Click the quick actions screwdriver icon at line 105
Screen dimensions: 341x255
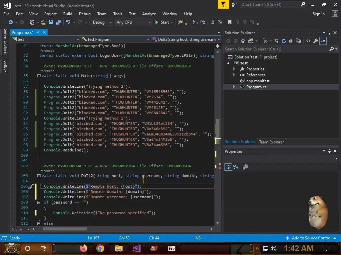coord(31,187)
